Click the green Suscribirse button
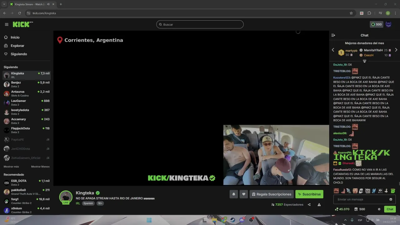This screenshot has height=225, width=400. coord(309,194)
